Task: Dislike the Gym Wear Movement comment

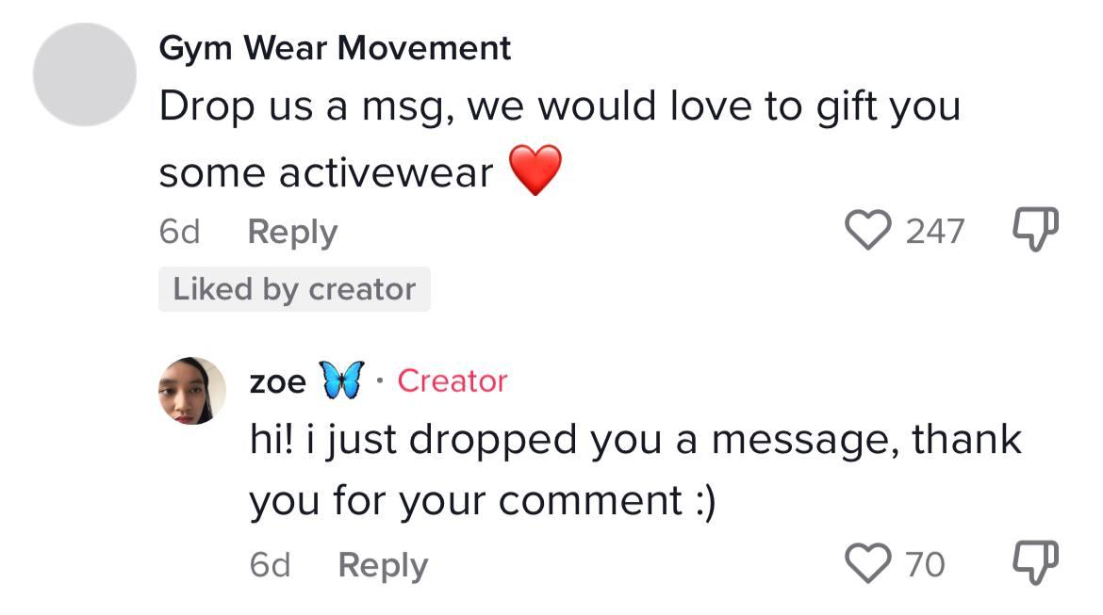Action: pyautogui.click(x=1035, y=231)
